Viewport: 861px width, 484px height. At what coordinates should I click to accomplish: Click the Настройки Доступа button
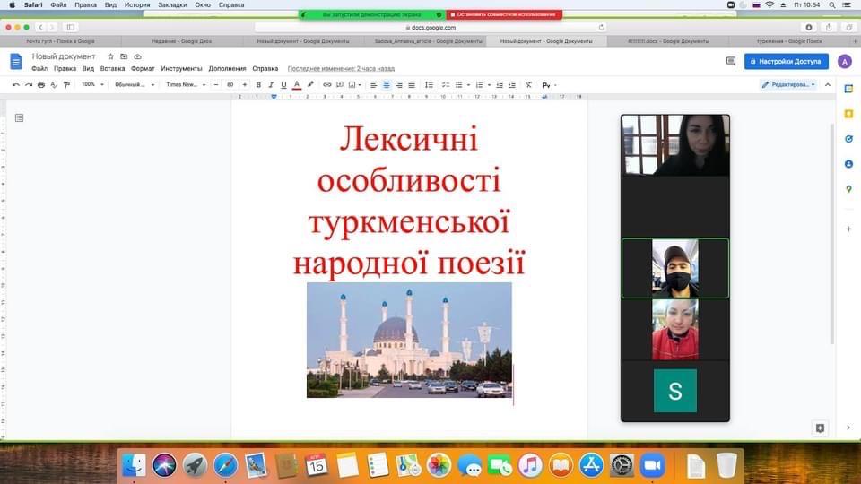point(786,61)
